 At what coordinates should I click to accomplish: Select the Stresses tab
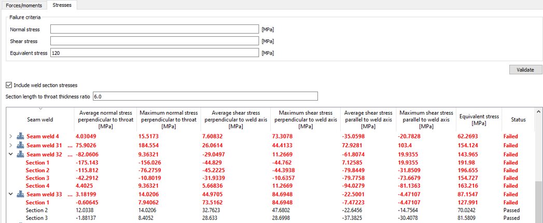point(62,5)
